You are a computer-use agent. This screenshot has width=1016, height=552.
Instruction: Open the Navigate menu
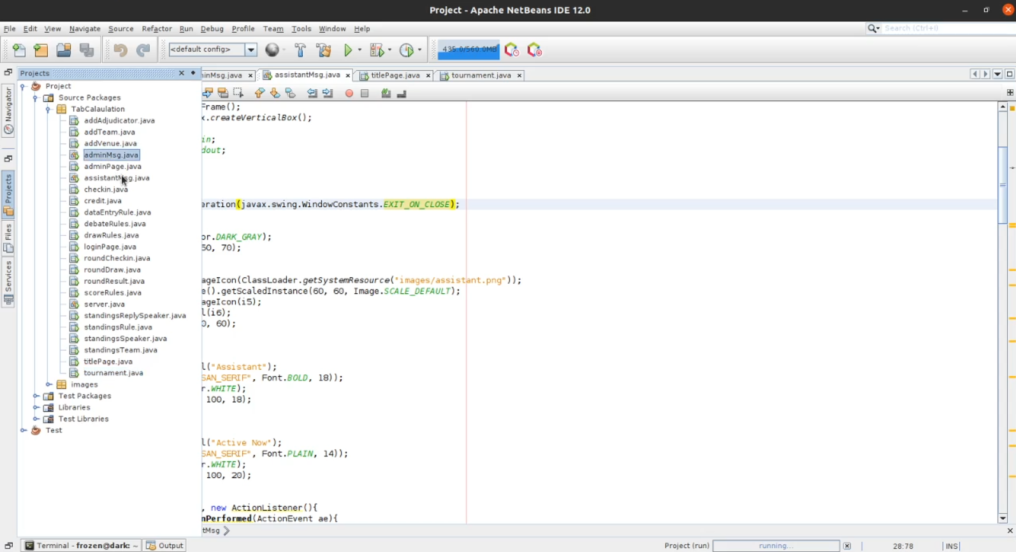point(85,29)
